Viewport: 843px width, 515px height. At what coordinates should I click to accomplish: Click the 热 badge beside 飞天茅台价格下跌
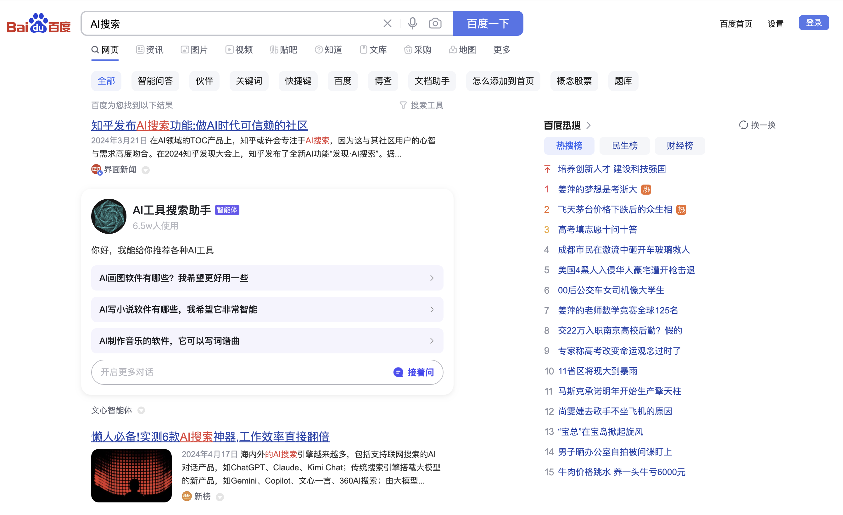(682, 210)
